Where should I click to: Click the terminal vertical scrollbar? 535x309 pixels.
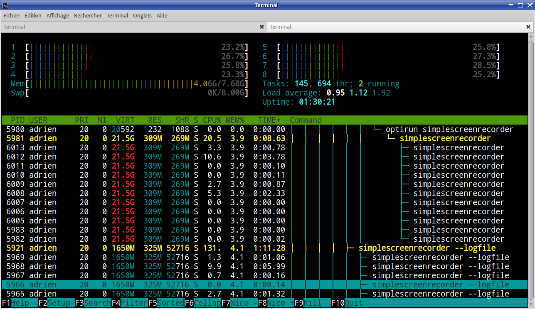point(531,169)
